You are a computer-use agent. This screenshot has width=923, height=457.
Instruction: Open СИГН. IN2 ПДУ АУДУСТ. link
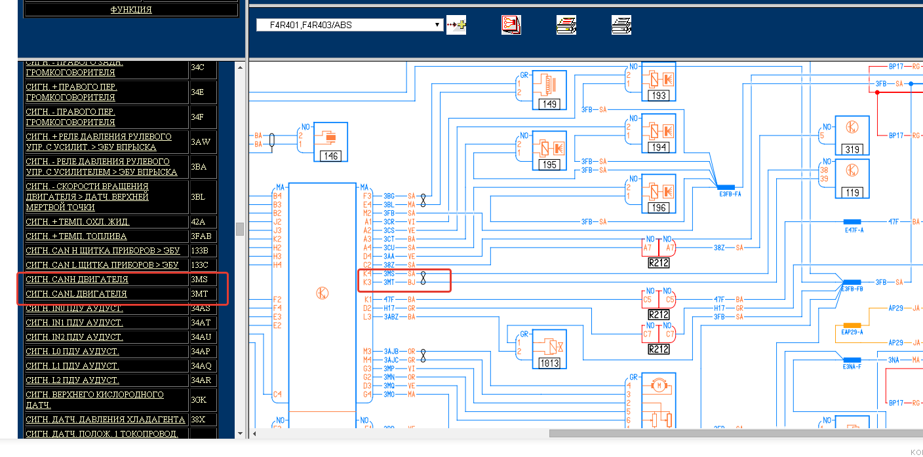click(x=74, y=337)
